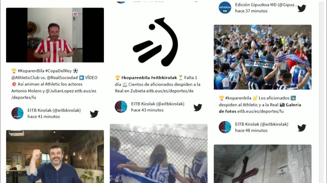Viewport: 327px width, 183px height.
Task: Open photo of man raising fist in blue shirt
Action: [55, 157]
